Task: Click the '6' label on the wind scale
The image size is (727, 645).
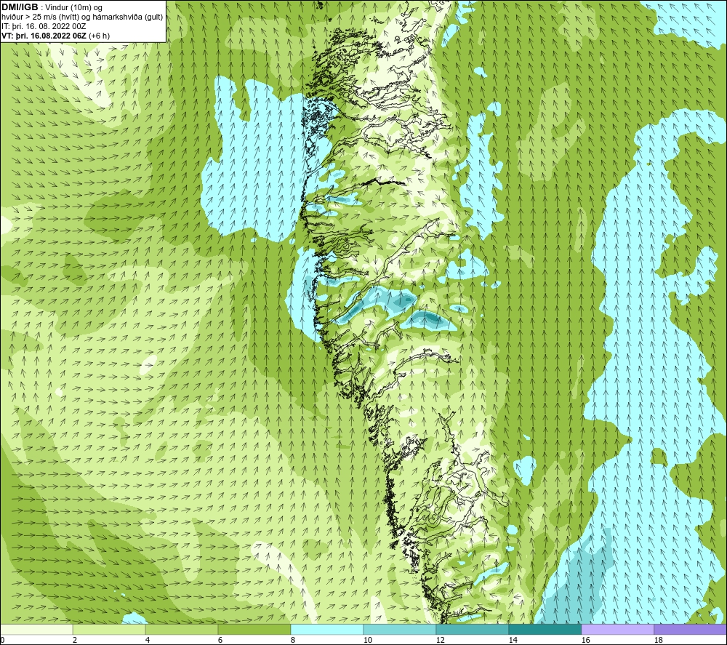Action: (x=220, y=641)
